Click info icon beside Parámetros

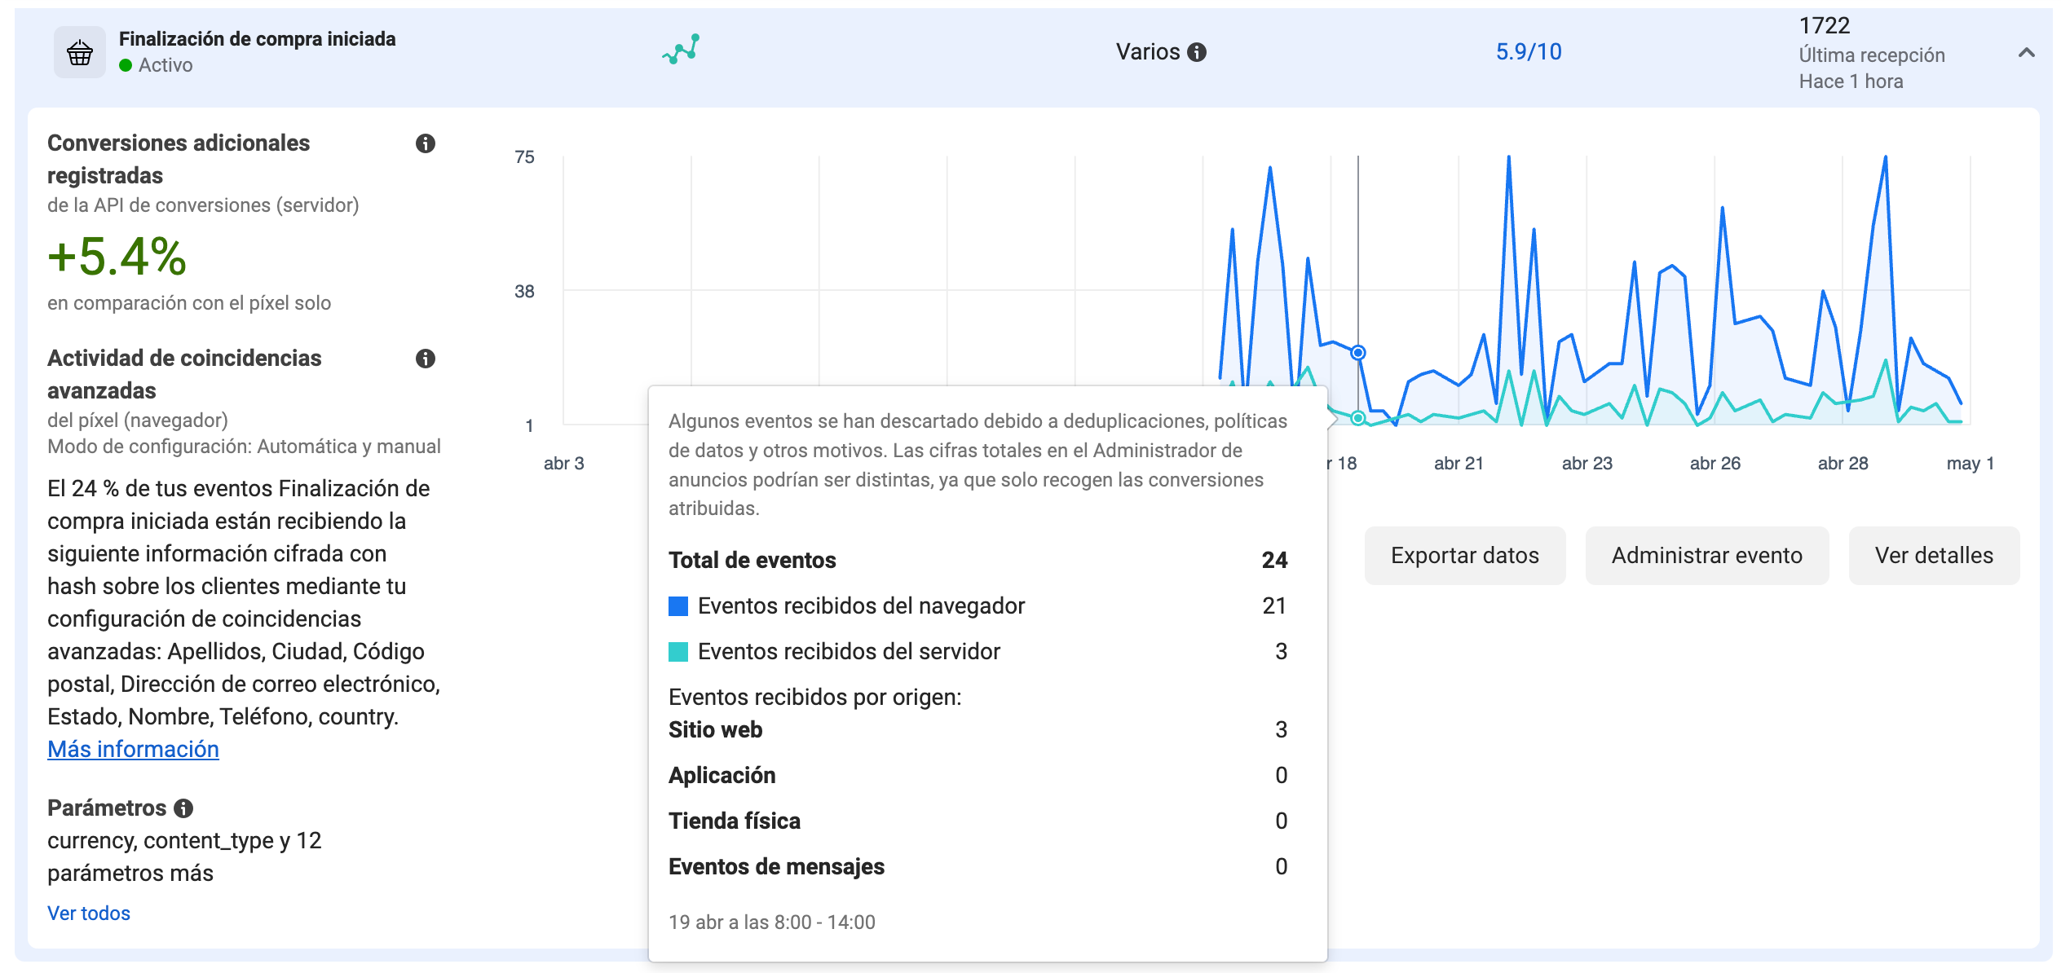coord(184,808)
